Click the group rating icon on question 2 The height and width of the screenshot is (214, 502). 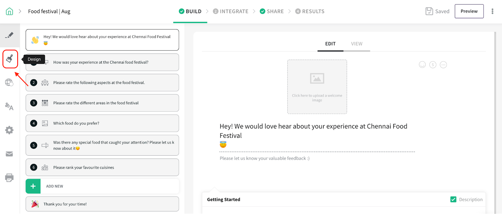click(x=45, y=83)
